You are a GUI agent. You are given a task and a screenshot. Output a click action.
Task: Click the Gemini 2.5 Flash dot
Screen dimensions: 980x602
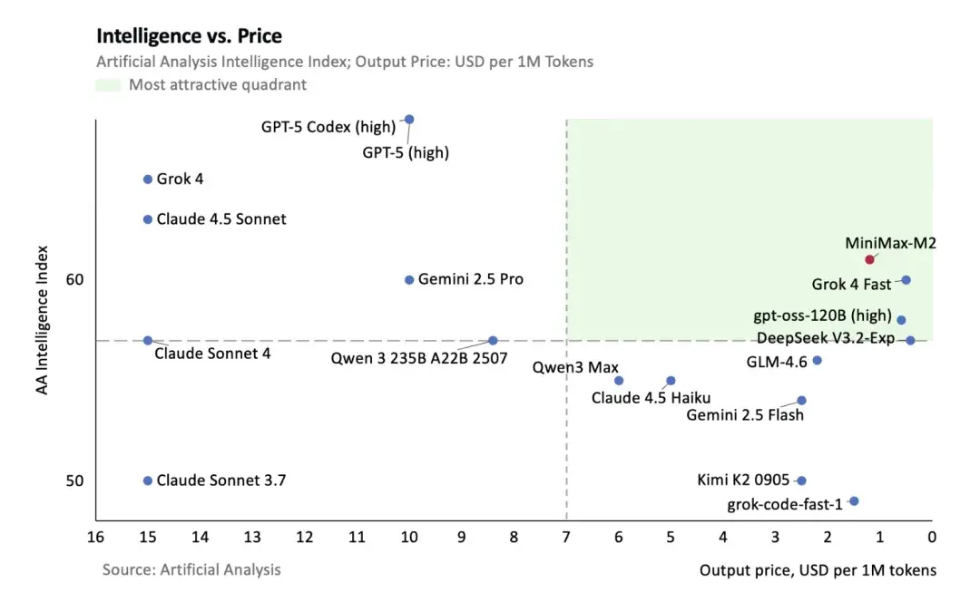(801, 401)
